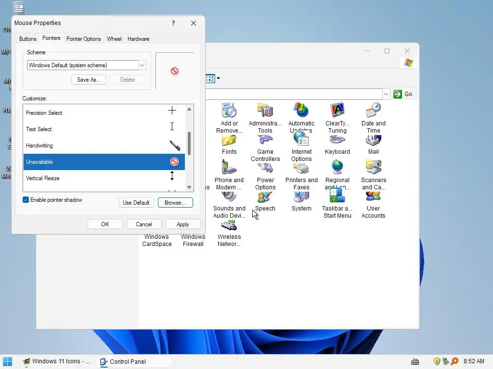Click the Go button in Control Panel
493x369 pixels.
(402, 94)
